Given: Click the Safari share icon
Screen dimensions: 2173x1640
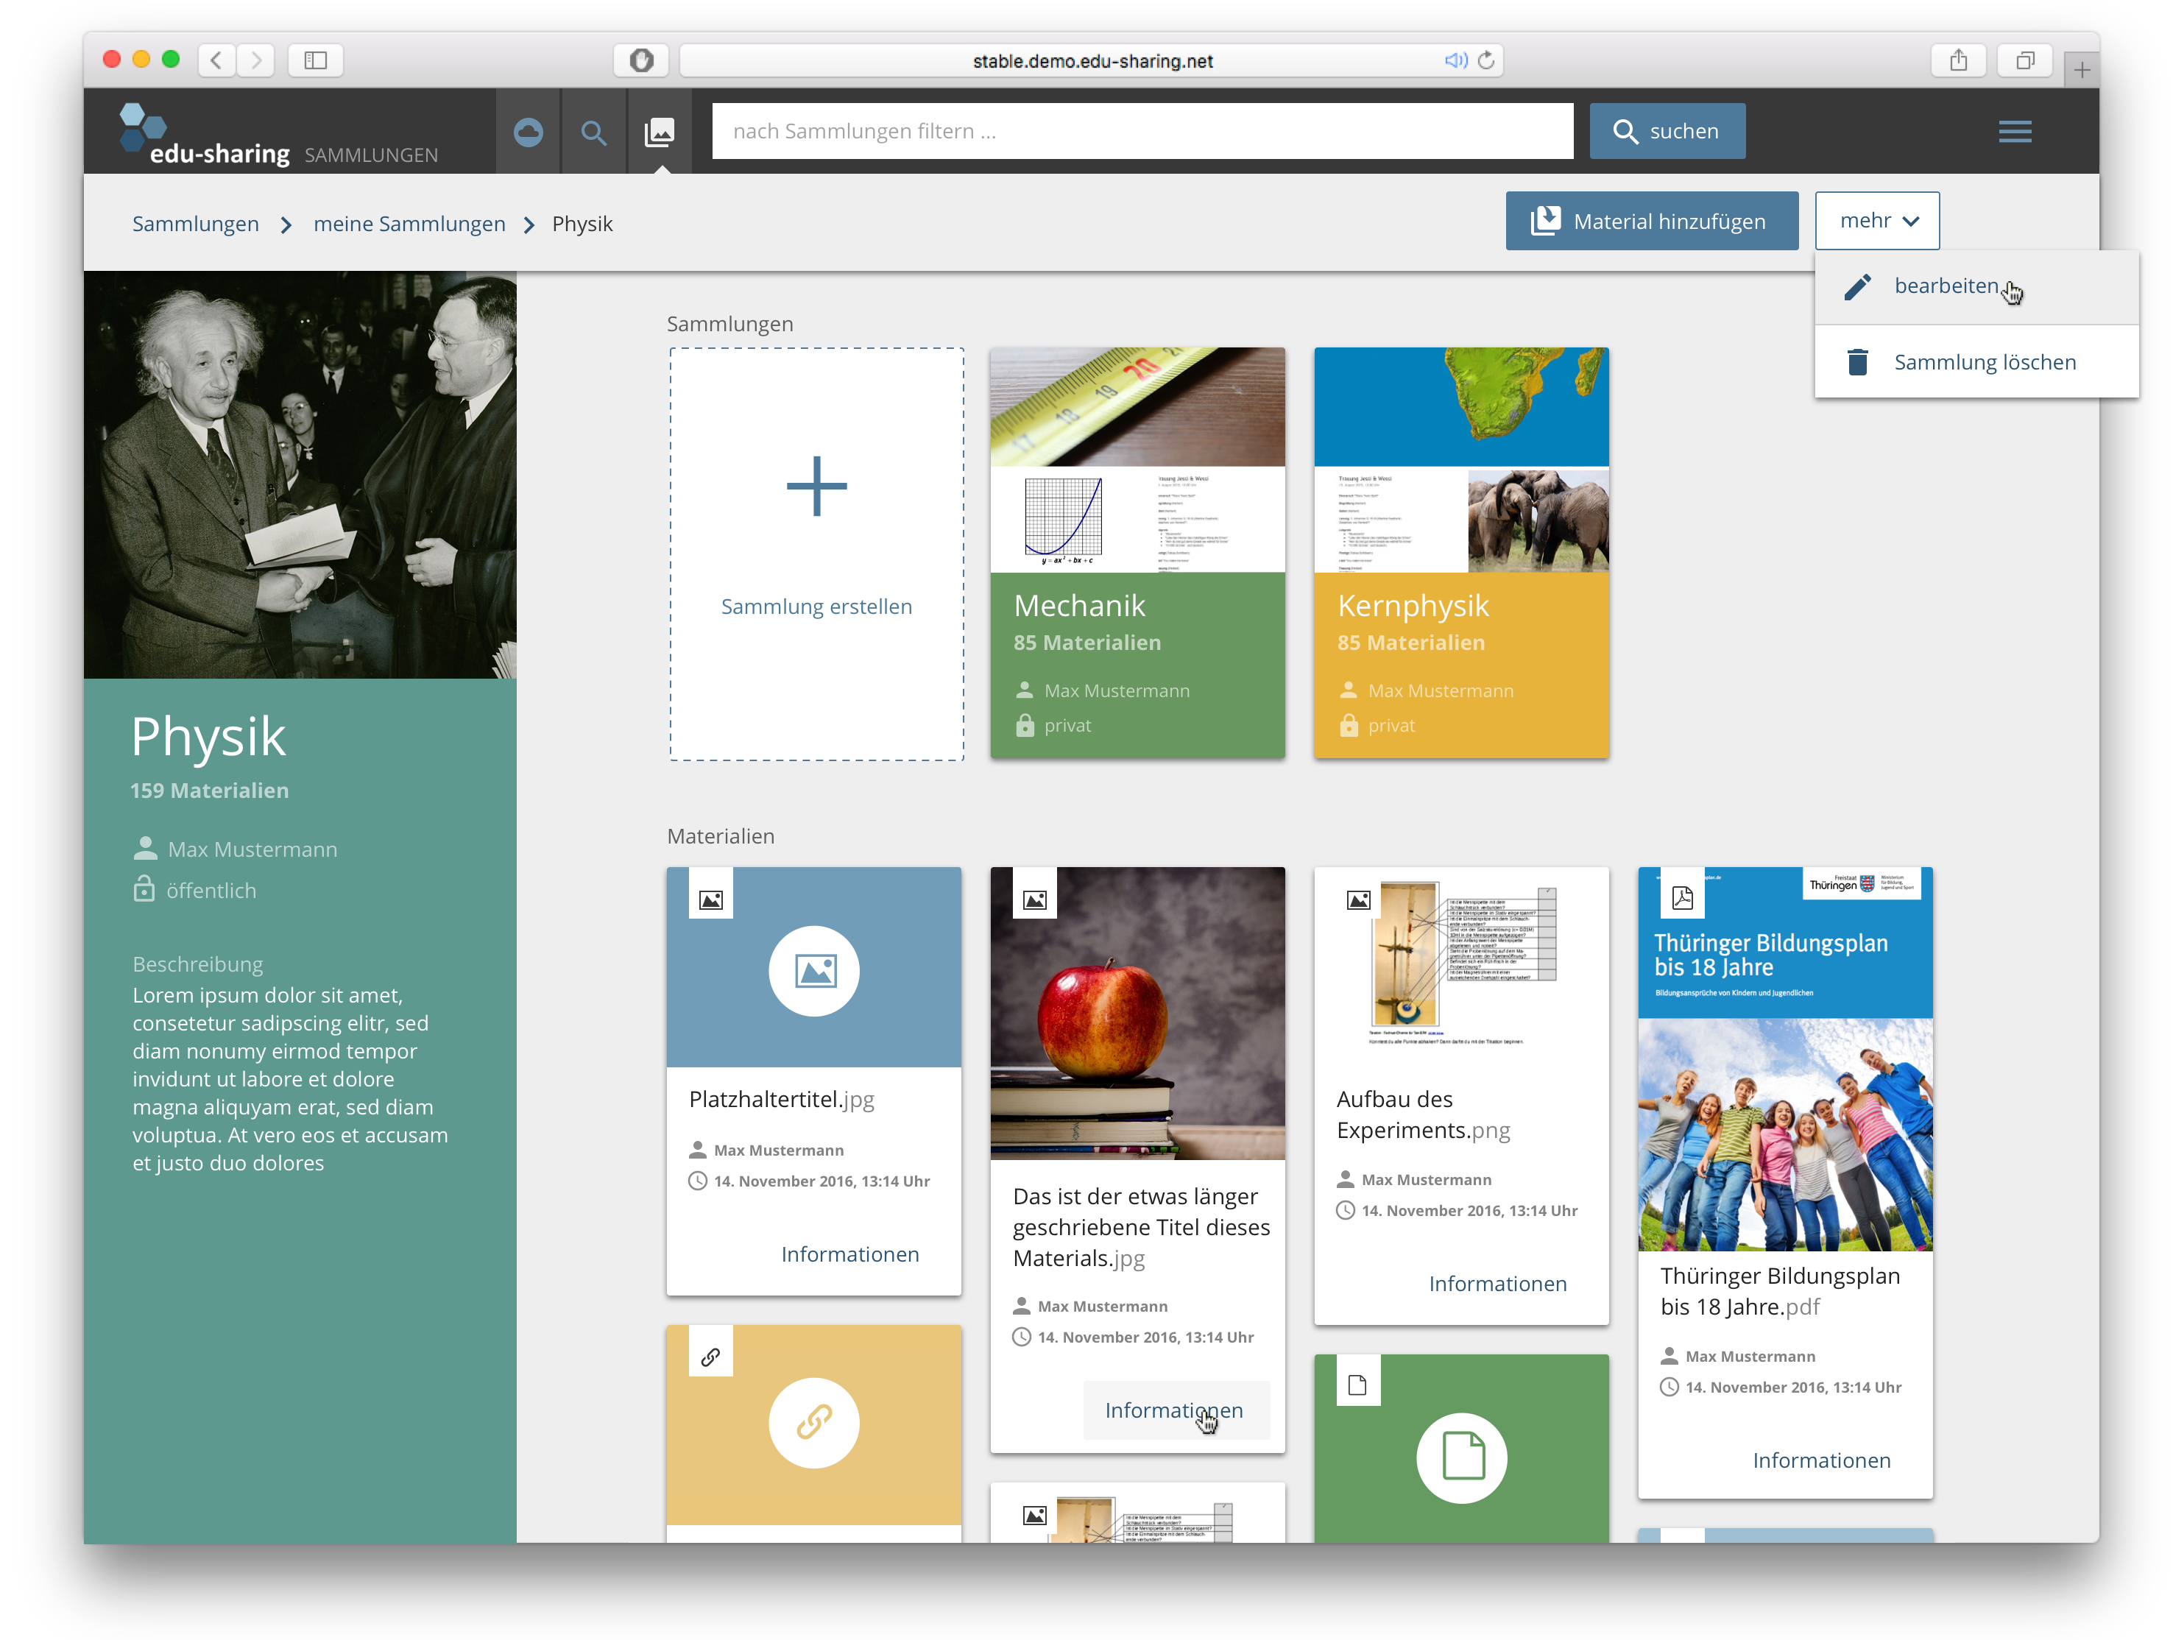Looking at the screenshot, I should pyautogui.click(x=1959, y=60).
